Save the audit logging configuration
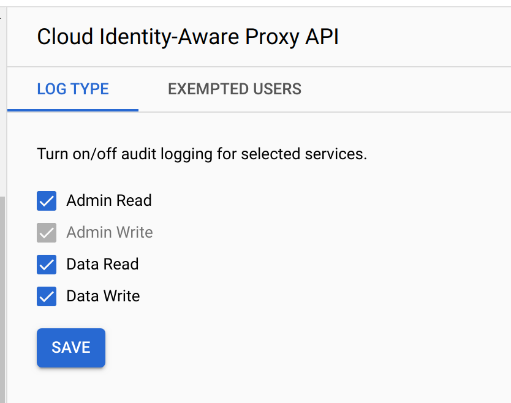Viewport: 511px width, 403px height. [x=70, y=347]
